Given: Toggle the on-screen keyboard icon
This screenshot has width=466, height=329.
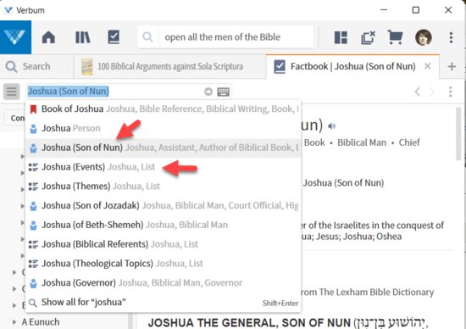Looking at the screenshot, I should (x=223, y=92).
